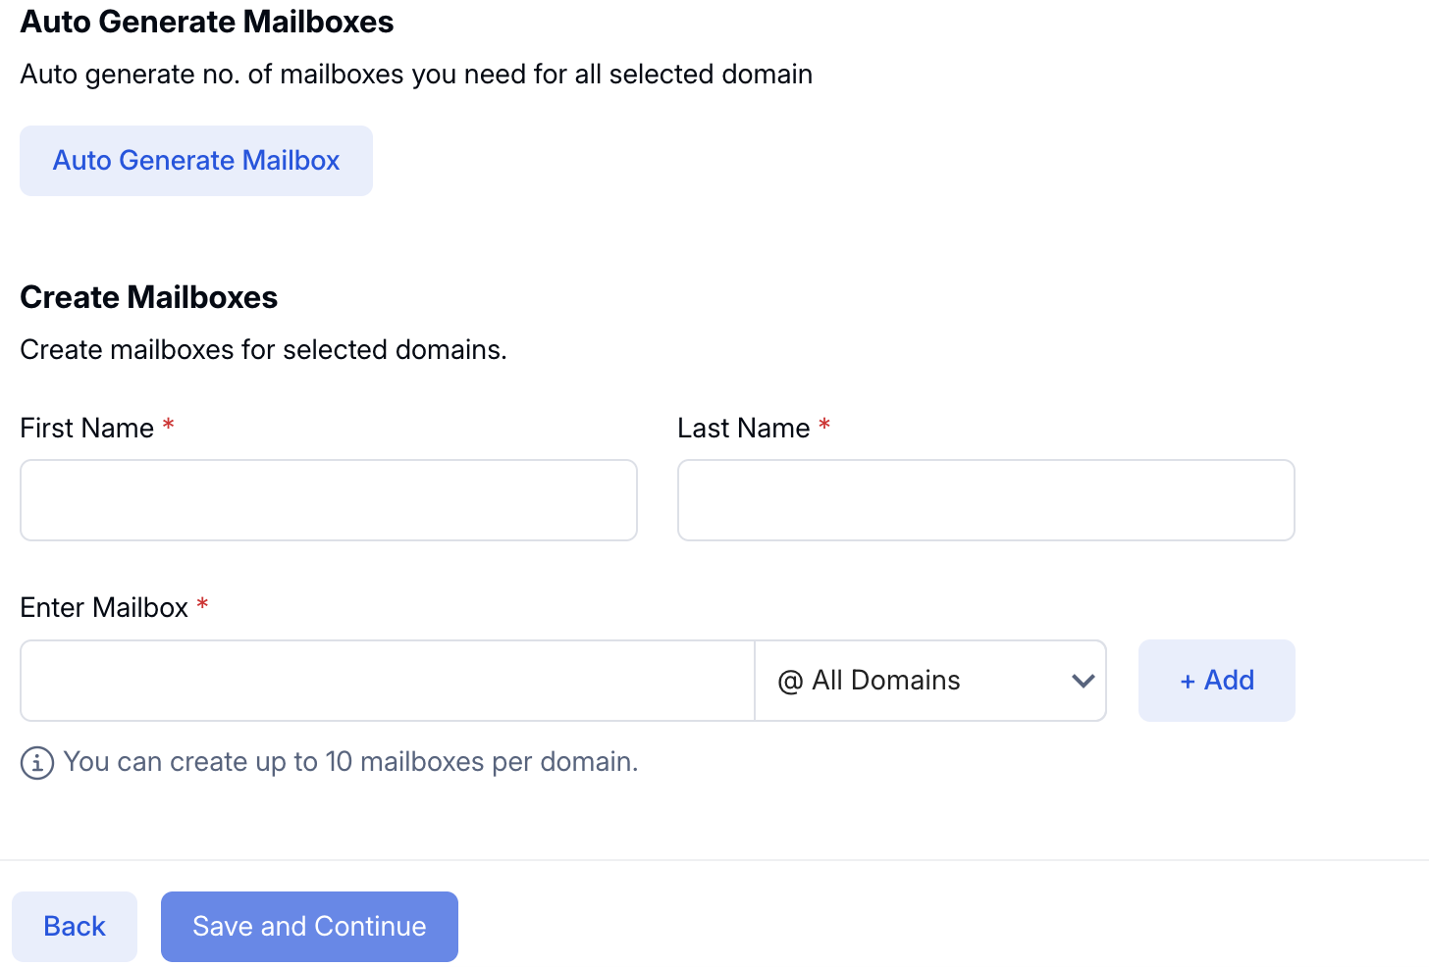Click the First Name label
This screenshot has width=1429, height=967.
click(x=86, y=429)
